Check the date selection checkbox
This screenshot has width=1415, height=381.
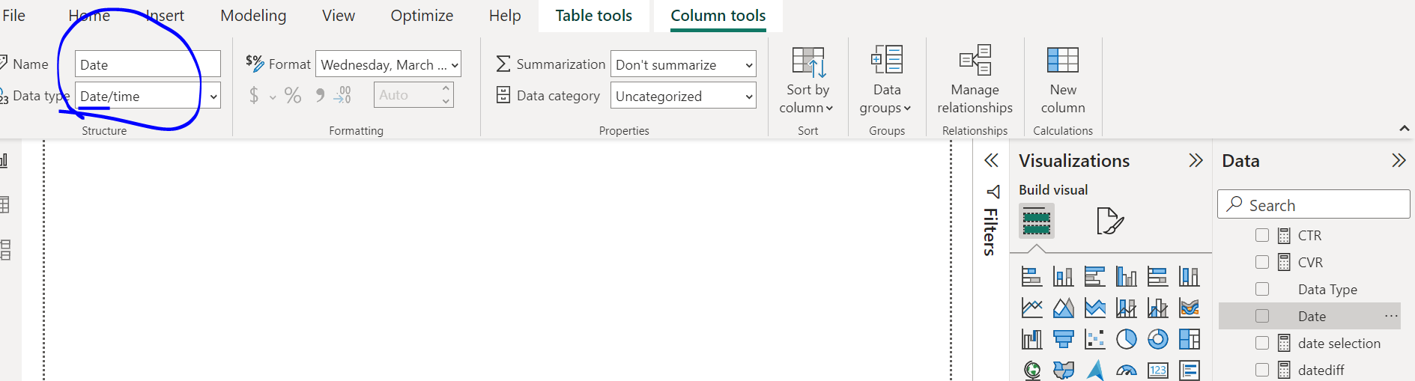[x=1262, y=343]
